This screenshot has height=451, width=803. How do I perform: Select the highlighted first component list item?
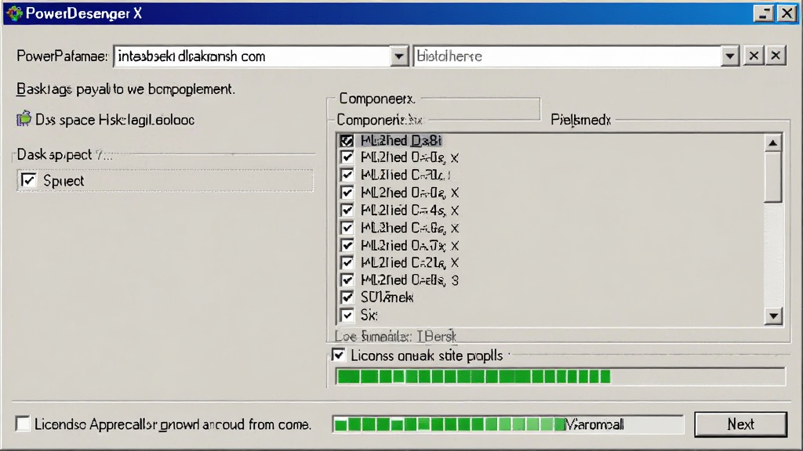(x=401, y=140)
